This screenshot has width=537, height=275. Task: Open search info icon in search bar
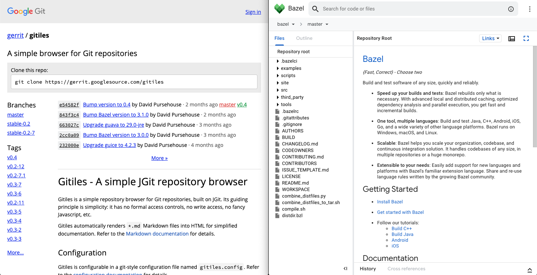click(x=511, y=9)
